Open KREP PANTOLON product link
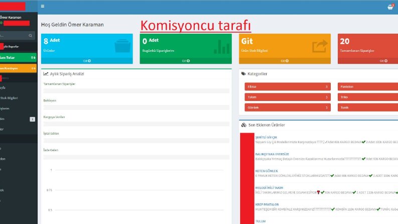 pyautogui.click(x=267, y=204)
